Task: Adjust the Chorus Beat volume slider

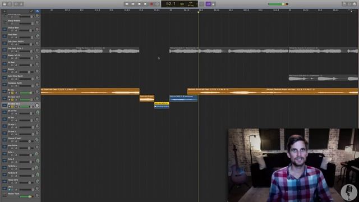Action: click(x=26, y=30)
